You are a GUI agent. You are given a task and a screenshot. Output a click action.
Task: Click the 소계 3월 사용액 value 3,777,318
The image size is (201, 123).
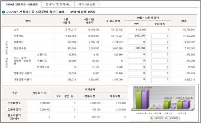[71, 30]
